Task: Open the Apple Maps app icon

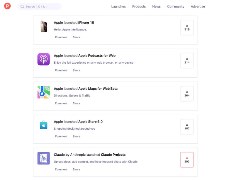Action: pyautogui.click(x=44, y=92)
